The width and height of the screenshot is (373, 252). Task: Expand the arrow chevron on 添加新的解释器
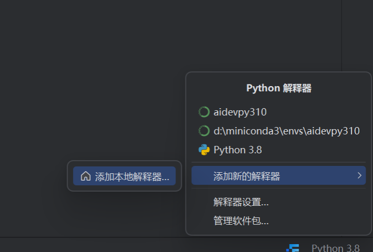[359, 175]
